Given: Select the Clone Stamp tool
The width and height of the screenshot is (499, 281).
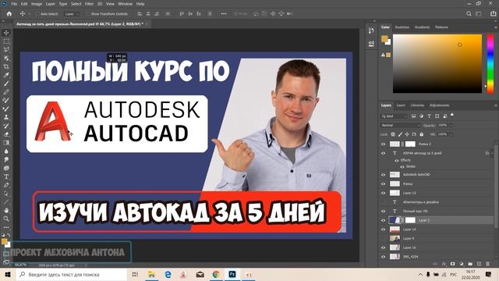Looking at the screenshot, I should (6, 117).
